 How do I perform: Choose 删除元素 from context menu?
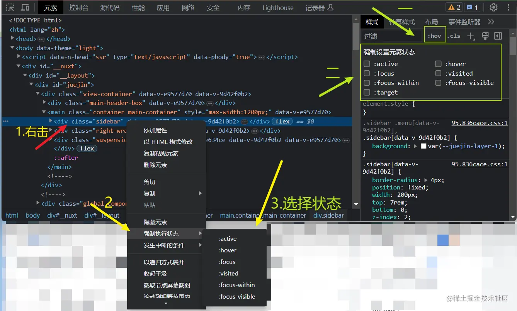click(x=155, y=165)
